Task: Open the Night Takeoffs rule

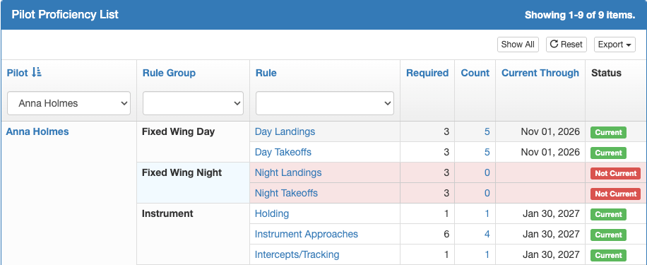Action: 286,193
